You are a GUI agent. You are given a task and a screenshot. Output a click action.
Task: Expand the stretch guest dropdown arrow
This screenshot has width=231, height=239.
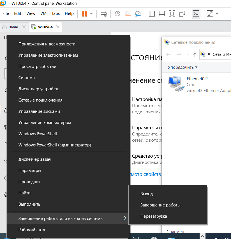pyautogui.click(x=217, y=13)
